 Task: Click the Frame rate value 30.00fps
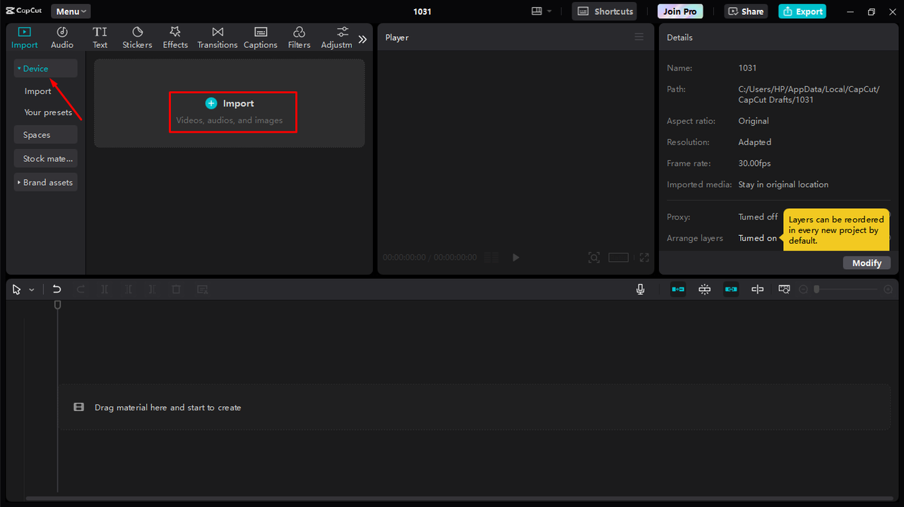tap(755, 163)
